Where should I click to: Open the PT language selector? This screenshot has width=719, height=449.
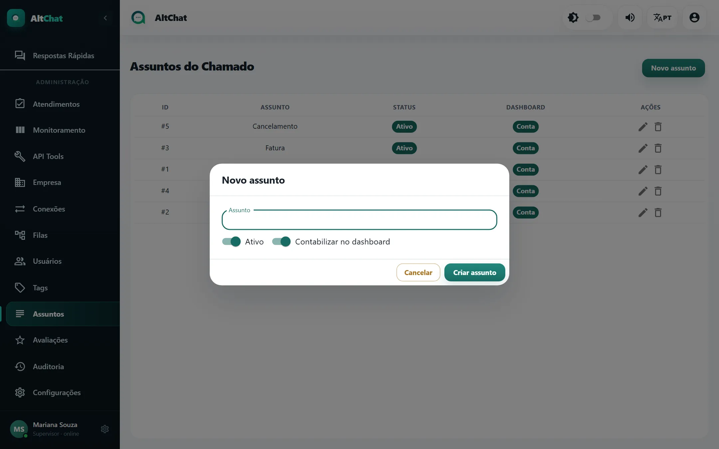click(662, 18)
